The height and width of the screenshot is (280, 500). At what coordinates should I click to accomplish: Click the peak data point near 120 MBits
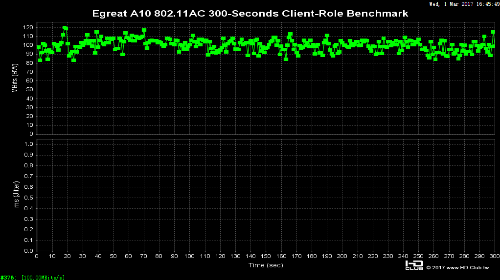[65, 28]
